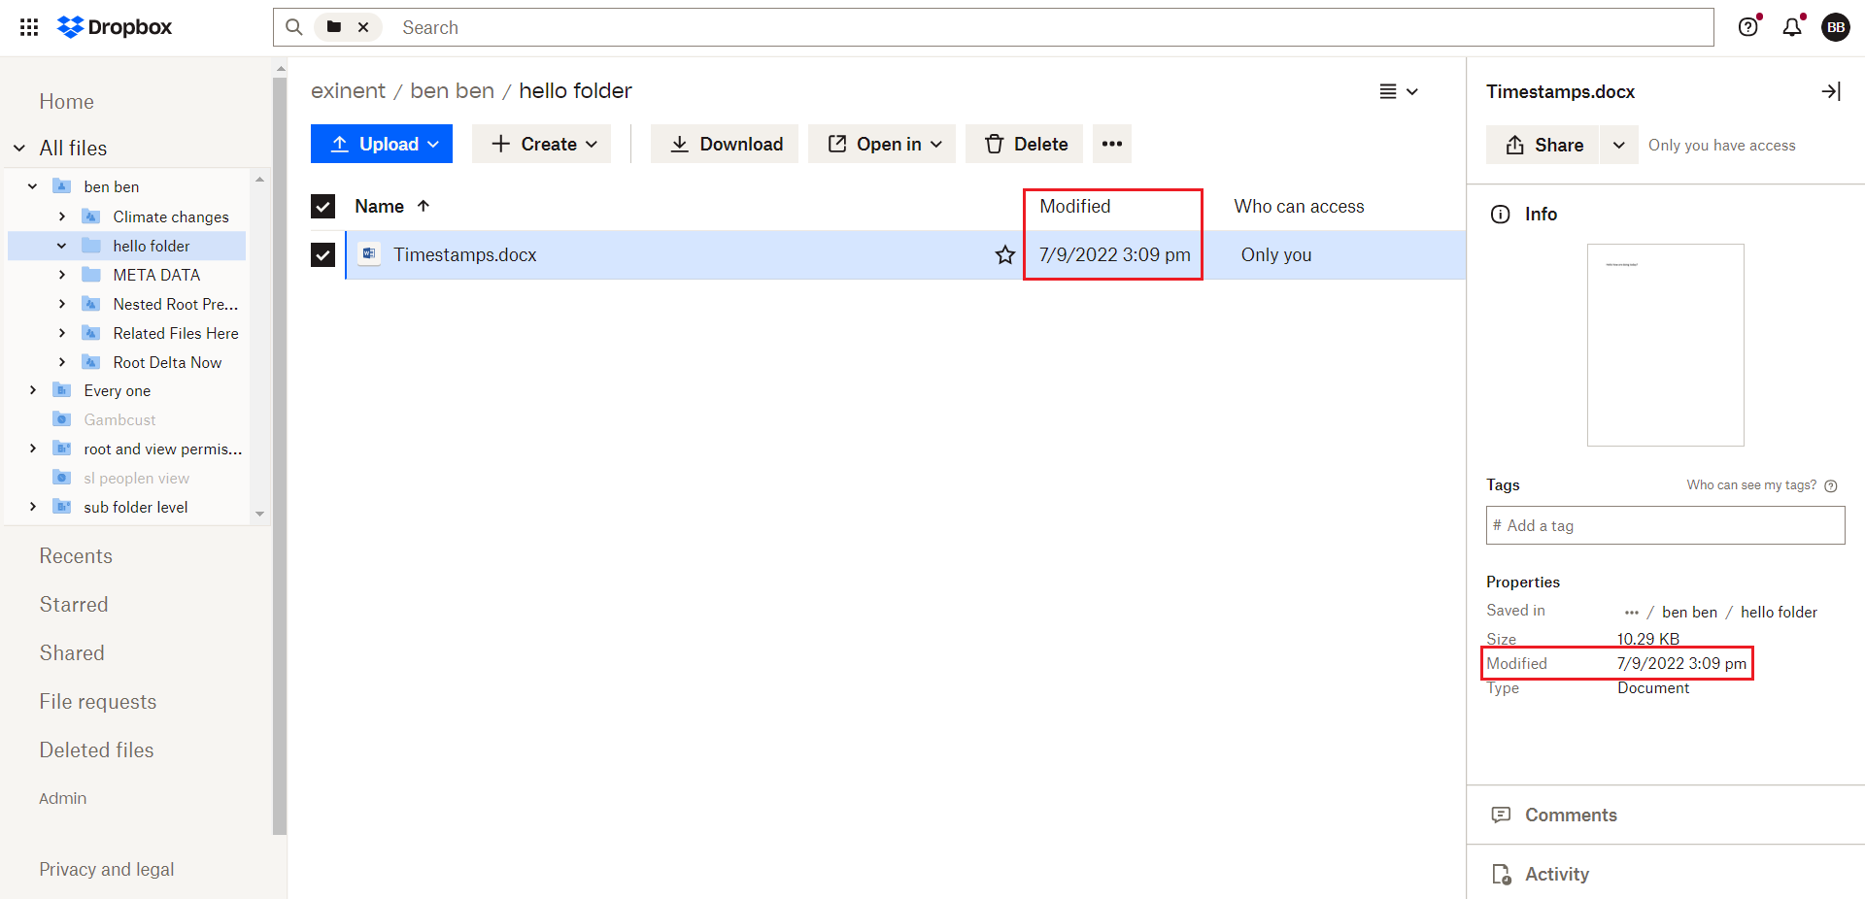Open the help icon in top bar

point(1749,27)
